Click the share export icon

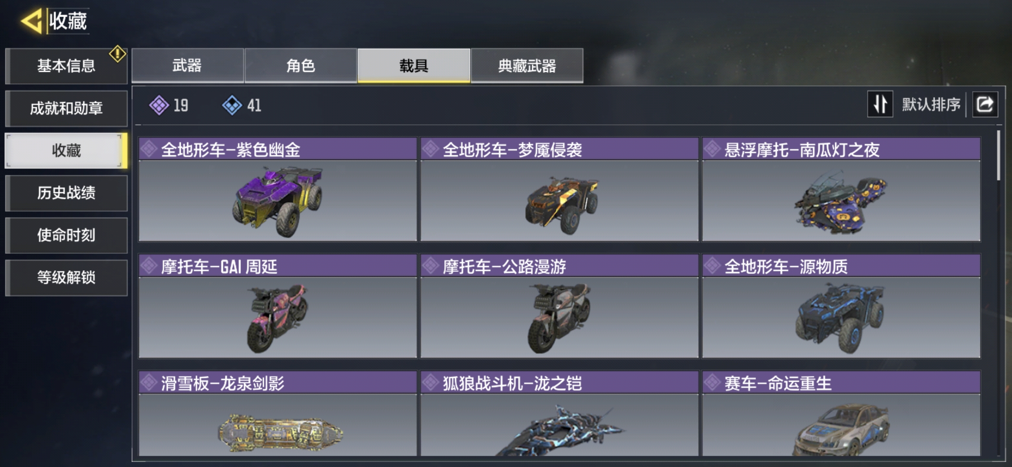[x=985, y=104]
